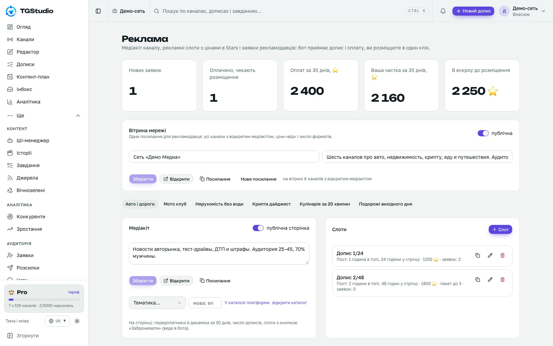Expand the Демо-сеть account menu
The height and width of the screenshot is (346, 553).
click(x=522, y=11)
